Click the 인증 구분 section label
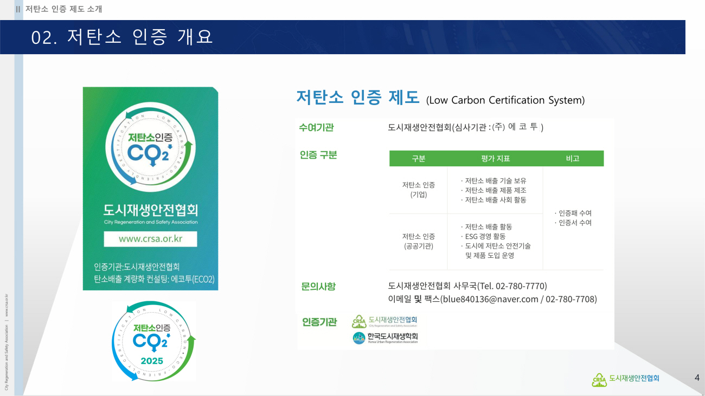Image resolution: width=705 pixels, height=396 pixels. (318, 155)
